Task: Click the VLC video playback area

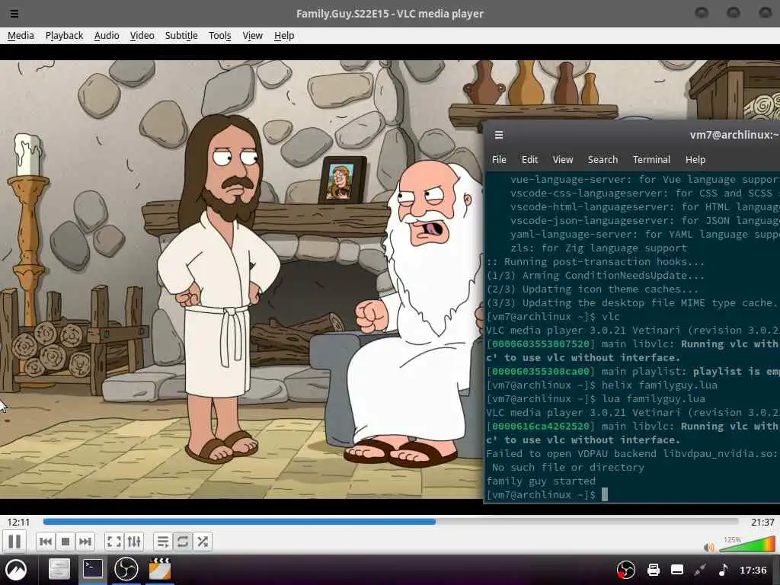Action: point(241,279)
